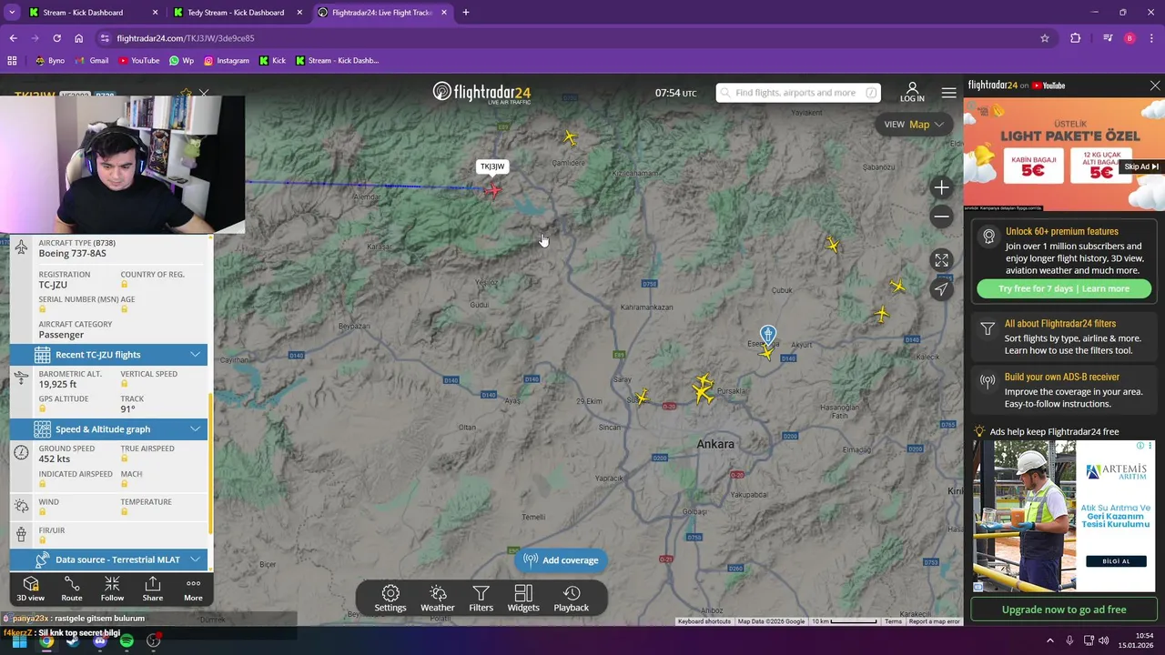Open the Widgets panel
Screen dimensions: 1165x655
(523, 599)
